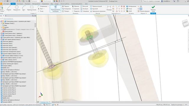
Task: Select the Дуга (Arc) tool
Action: click(x=24, y=8)
